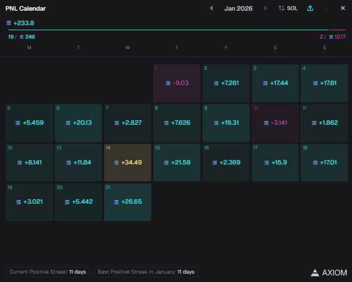Open day 1 cell showing -9.03
352x282 pixels.
177,83
